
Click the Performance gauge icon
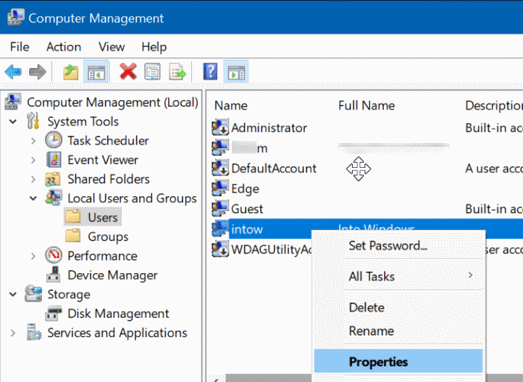(53, 255)
